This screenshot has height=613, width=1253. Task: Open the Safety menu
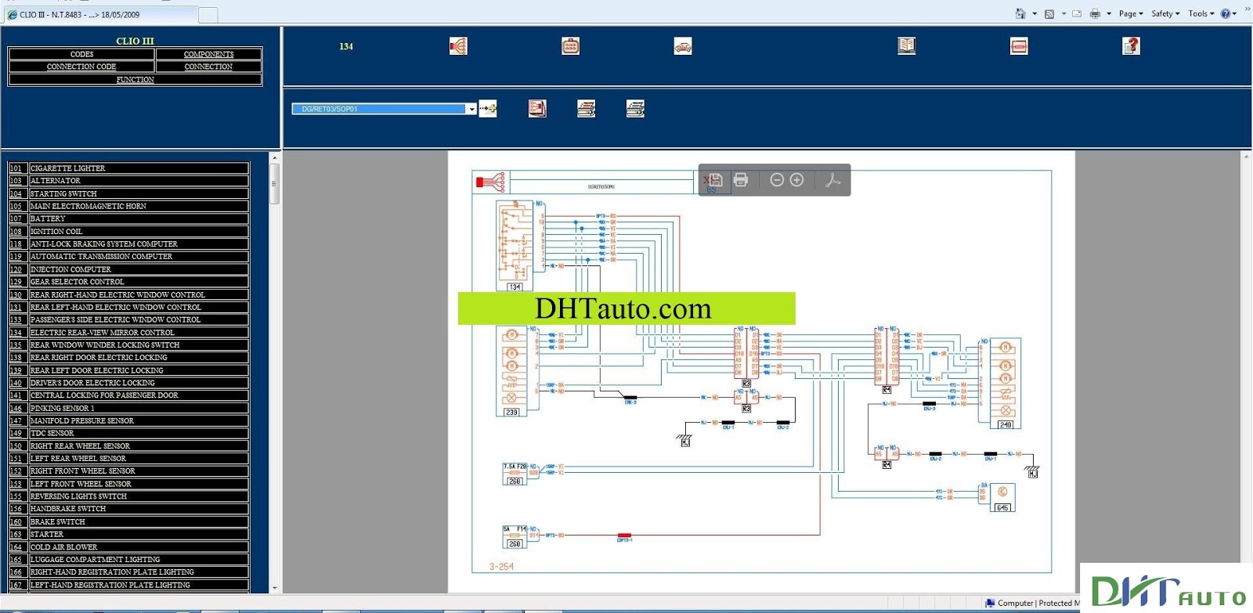[1165, 13]
